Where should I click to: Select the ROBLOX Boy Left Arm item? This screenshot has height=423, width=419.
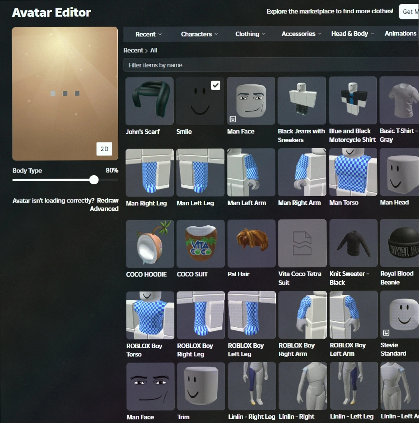[354, 315]
